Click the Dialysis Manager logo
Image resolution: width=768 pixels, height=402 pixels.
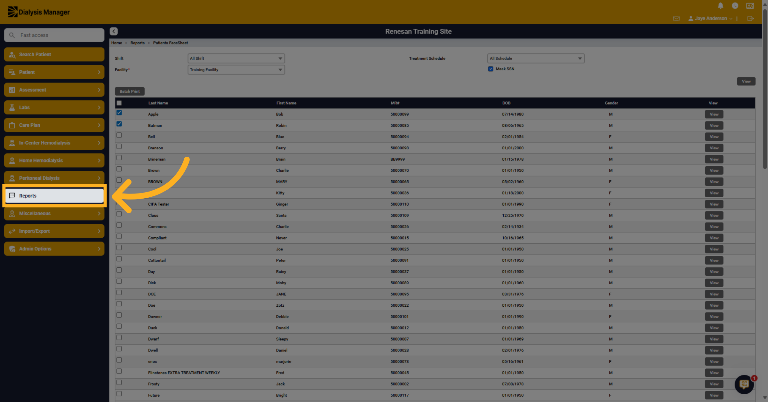[x=39, y=12]
